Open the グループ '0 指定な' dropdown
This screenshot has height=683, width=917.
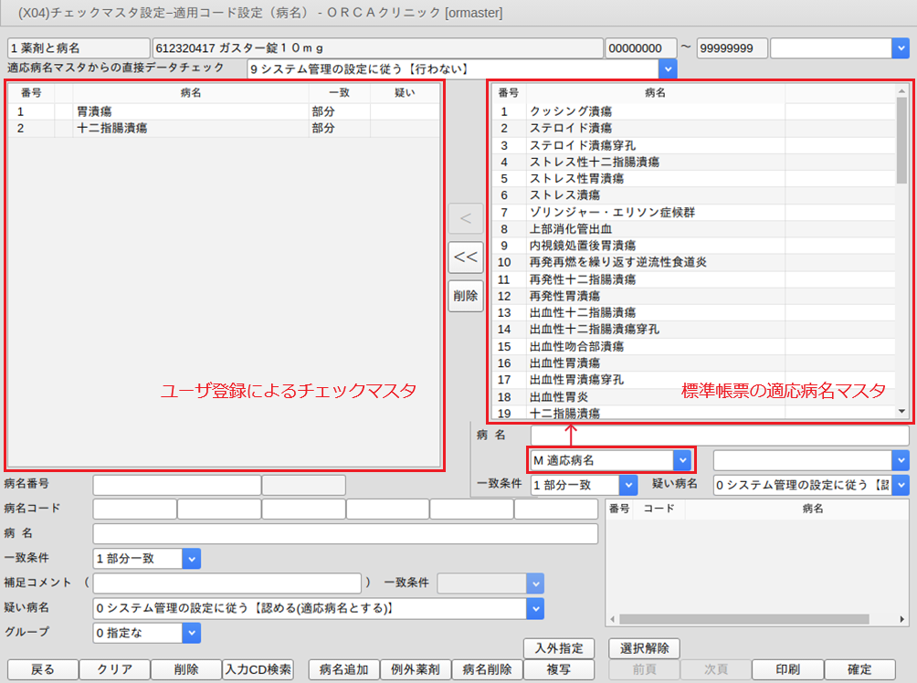coord(191,632)
